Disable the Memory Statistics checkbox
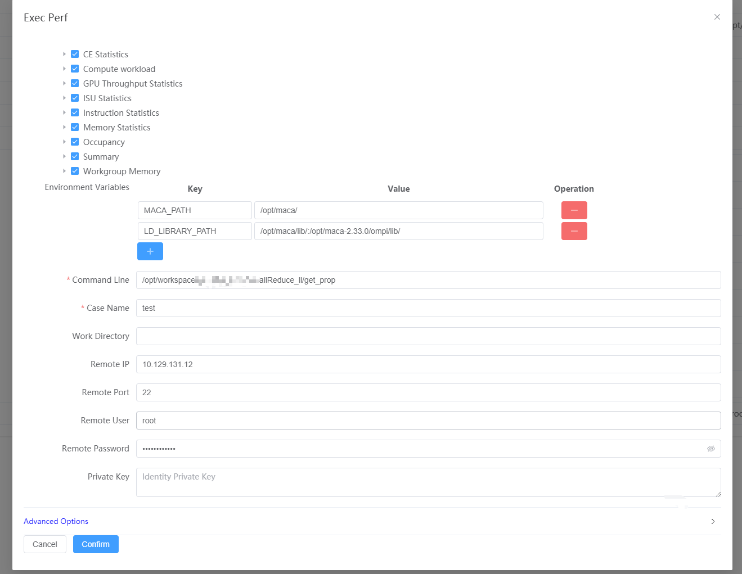The image size is (742, 574). coord(75,128)
